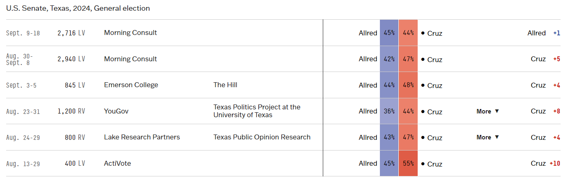Expand More details on YouGov poll row
This screenshot has height=183, width=584.
487,111
